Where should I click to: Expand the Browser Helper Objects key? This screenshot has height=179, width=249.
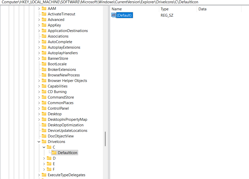point(39,81)
